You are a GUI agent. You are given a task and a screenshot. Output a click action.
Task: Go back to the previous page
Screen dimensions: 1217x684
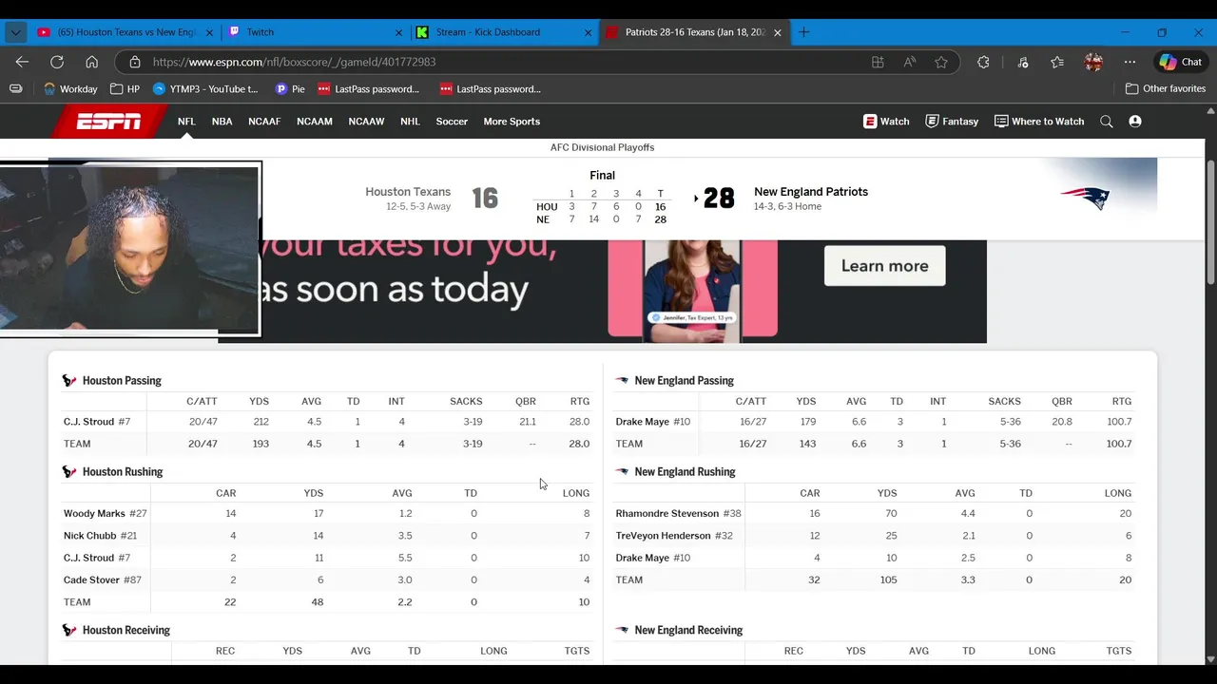(x=22, y=62)
